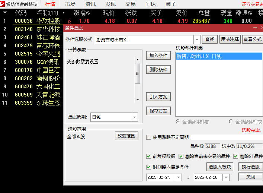Enable 使用涨跌不定周期 checkbox
The image size is (263, 193).
click(x=148, y=137)
